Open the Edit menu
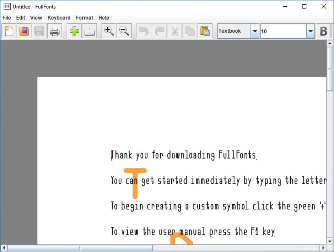Viewport: 334px width, 252px height. [21, 18]
